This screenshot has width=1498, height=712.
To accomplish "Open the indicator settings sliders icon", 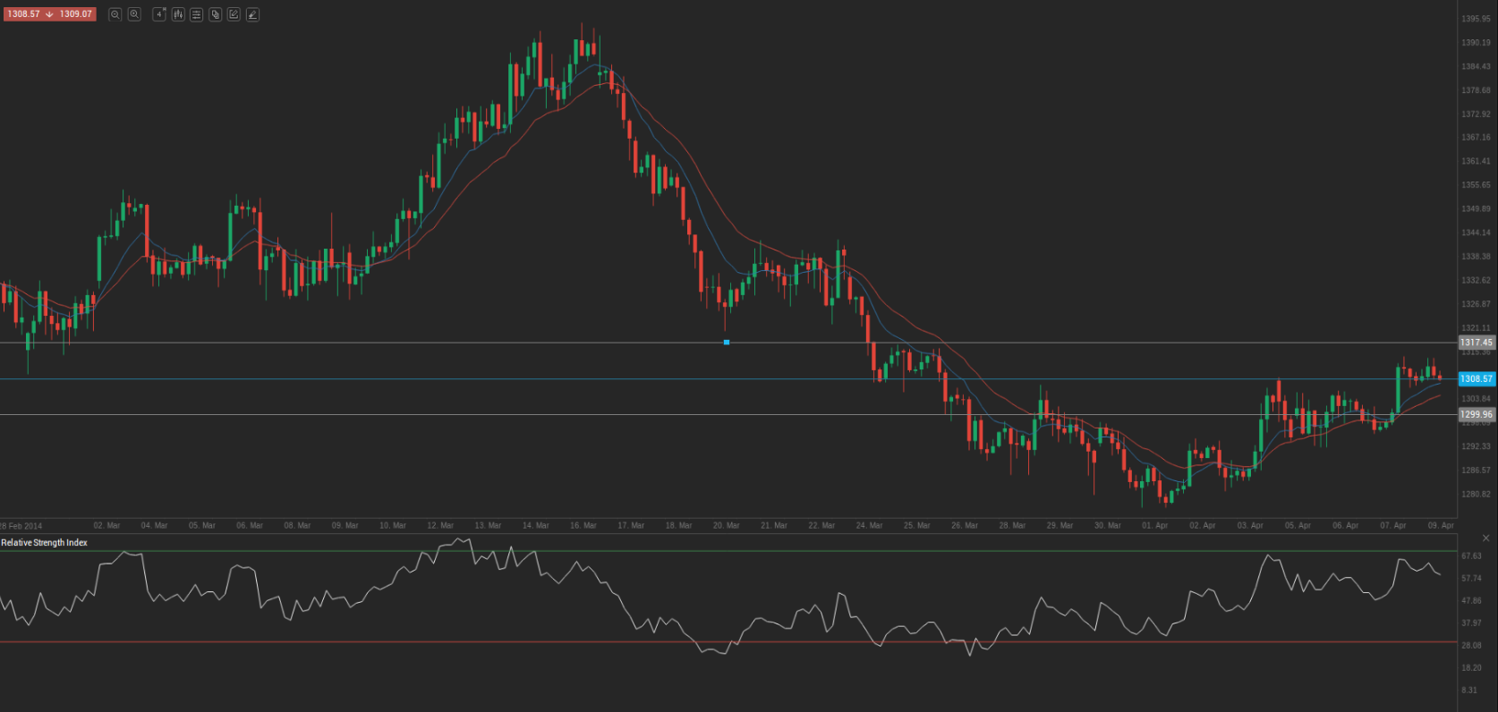I will 197,14.
